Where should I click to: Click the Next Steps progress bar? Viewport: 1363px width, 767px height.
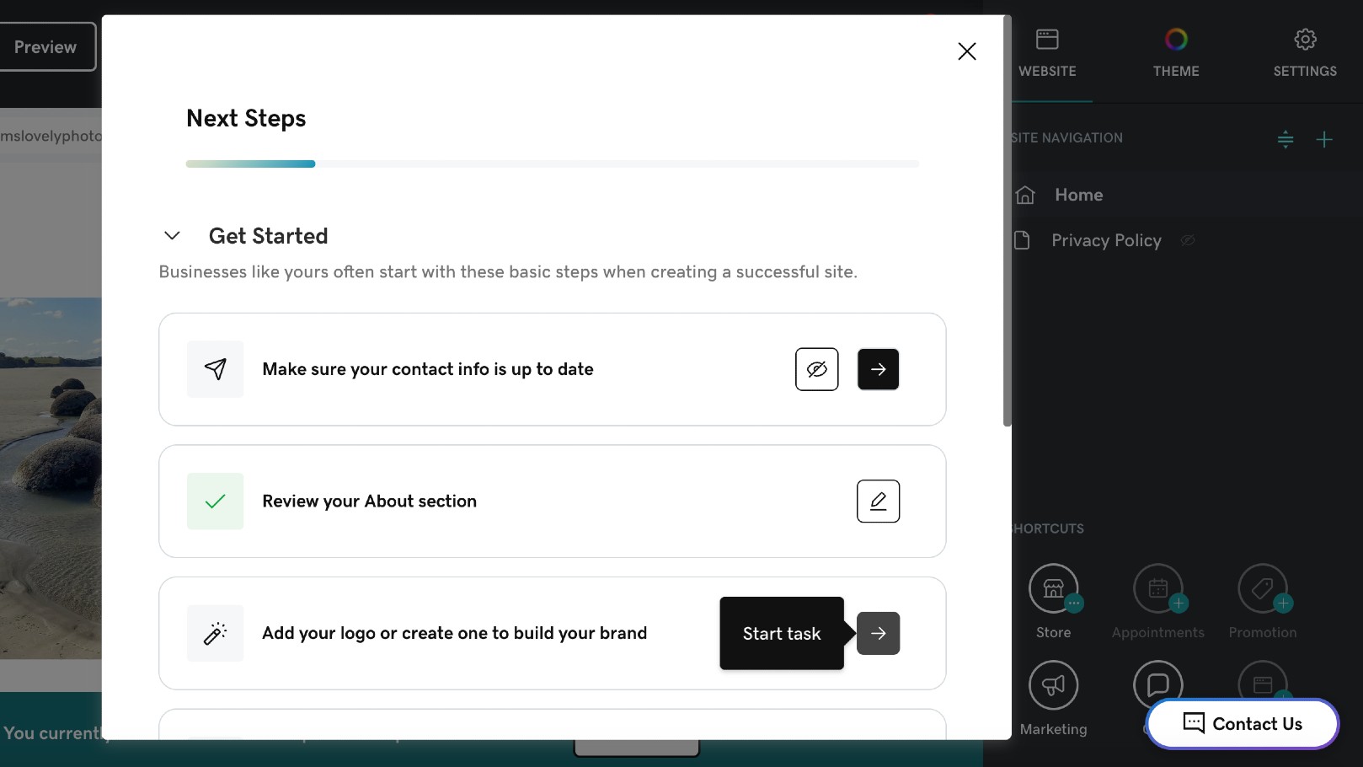(553, 164)
